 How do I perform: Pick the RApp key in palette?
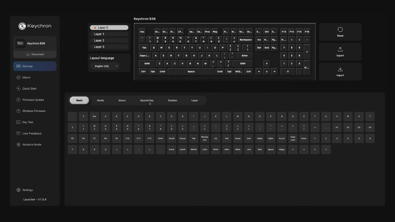point(282,149)
